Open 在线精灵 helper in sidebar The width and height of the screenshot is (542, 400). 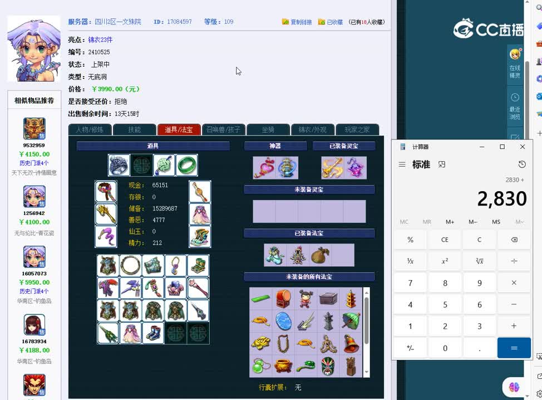point(515,63)
